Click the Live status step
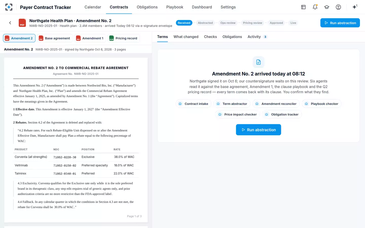Screen dimensions: 365x228 [x=293, y=23]
